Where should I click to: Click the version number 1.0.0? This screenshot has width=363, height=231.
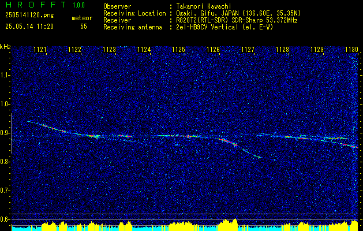tap(78, 5)
